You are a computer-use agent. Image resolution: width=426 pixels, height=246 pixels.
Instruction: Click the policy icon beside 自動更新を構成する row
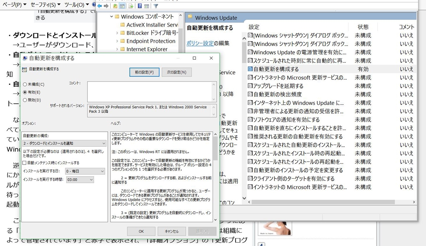click(x=250, y=69)
